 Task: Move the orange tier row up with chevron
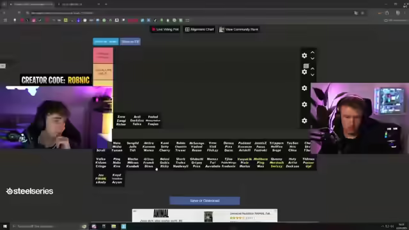[x=313, y=69]
